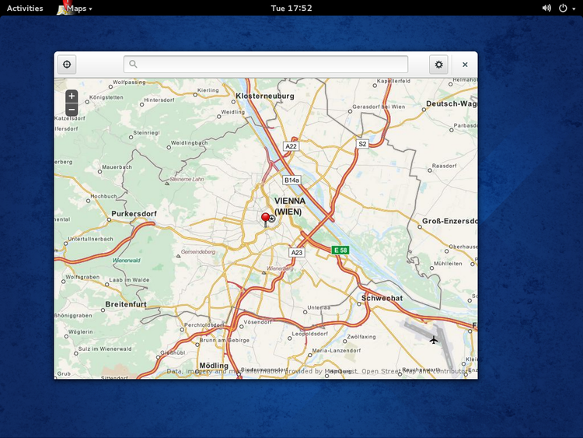The image size is (583, 438).
Task: Close the Maps window
Action: tap(465, 65)
